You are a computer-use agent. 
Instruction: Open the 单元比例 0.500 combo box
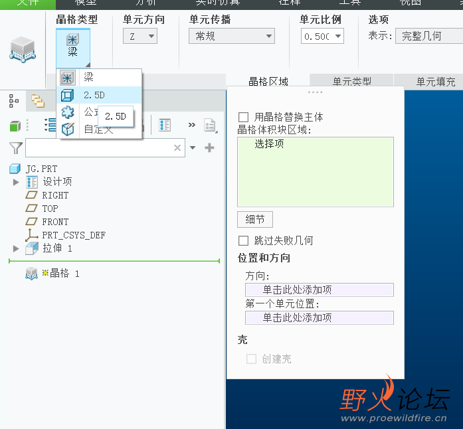[x=322, y=36]
